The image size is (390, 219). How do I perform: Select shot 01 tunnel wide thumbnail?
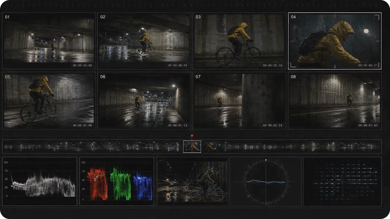tap(49, 41)
